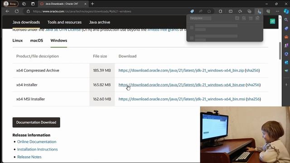Toggle the split screen icon

231,11
